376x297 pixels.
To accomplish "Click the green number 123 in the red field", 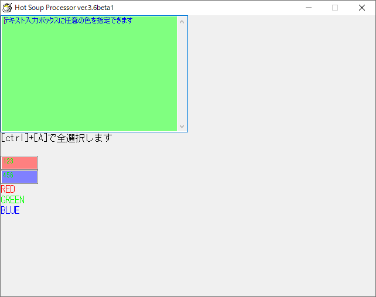I will click(x=8, y=162).
